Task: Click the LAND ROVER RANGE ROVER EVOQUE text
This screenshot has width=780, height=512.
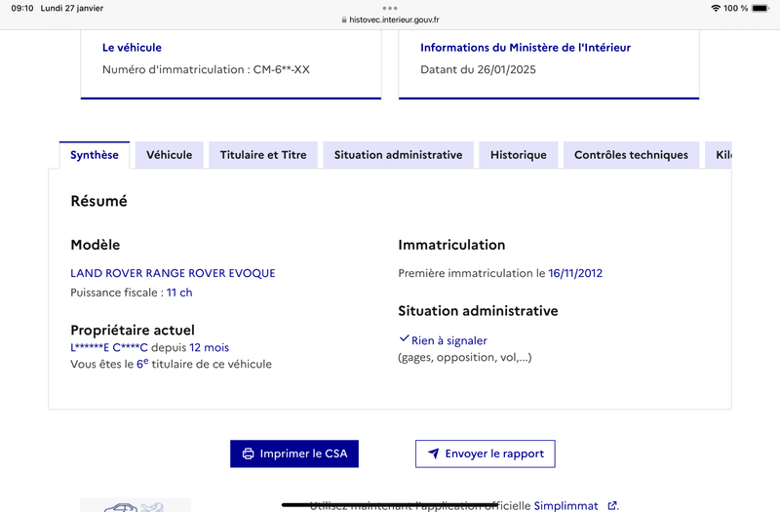Action: [173, 273]
